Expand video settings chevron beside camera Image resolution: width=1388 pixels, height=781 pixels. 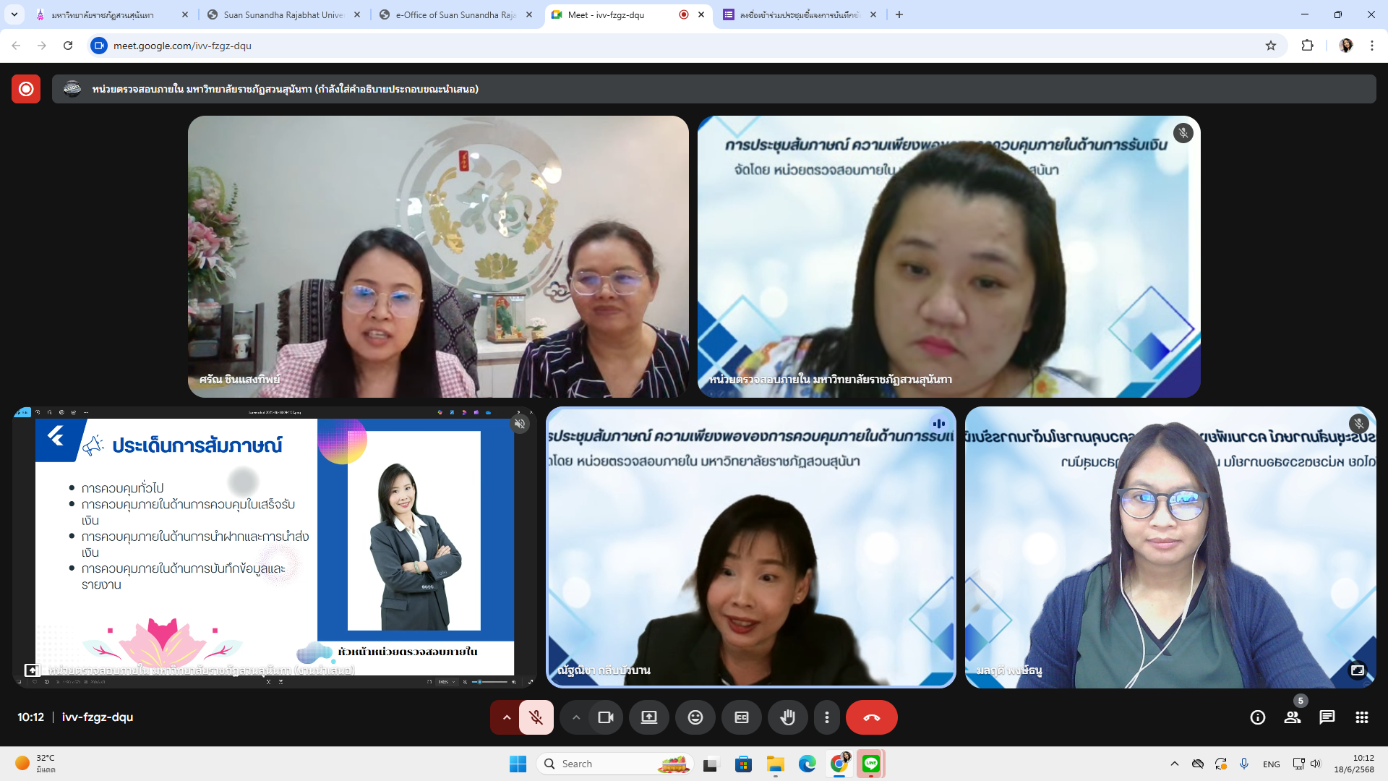point(576,717)
